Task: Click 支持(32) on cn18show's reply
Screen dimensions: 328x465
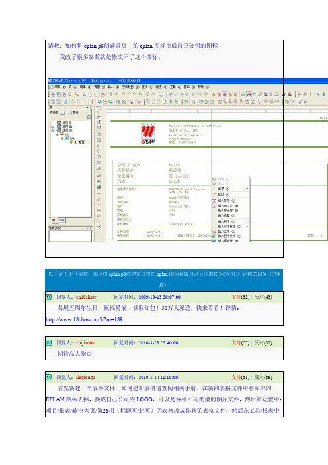Action: click(240, 297)
